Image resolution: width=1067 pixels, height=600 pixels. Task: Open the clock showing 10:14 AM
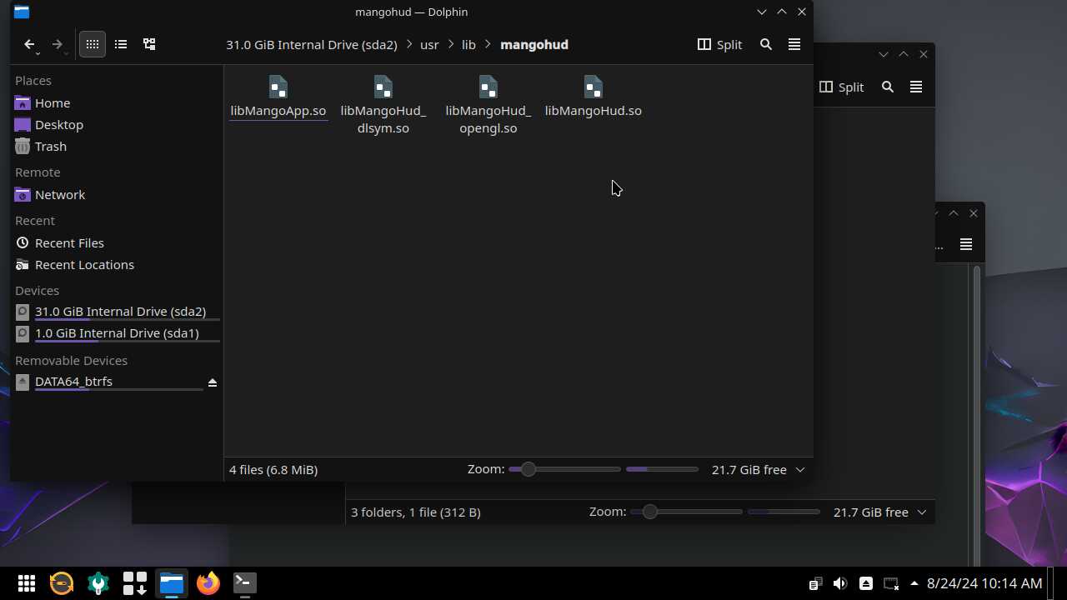(x=984, y=583)
